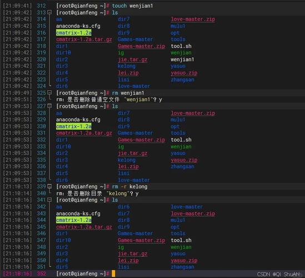
Task: Click 'mulu1' on line 315
Action: click(x=178, y=26)
